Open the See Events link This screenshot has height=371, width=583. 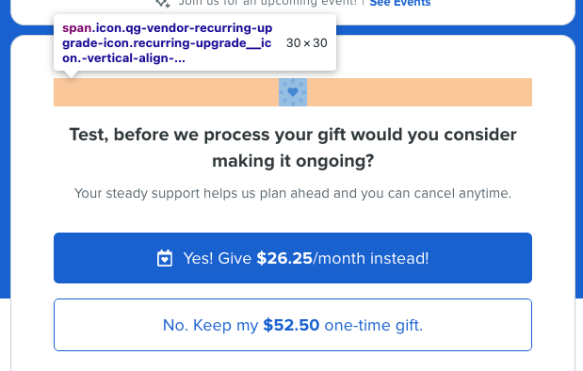(400, 3)
